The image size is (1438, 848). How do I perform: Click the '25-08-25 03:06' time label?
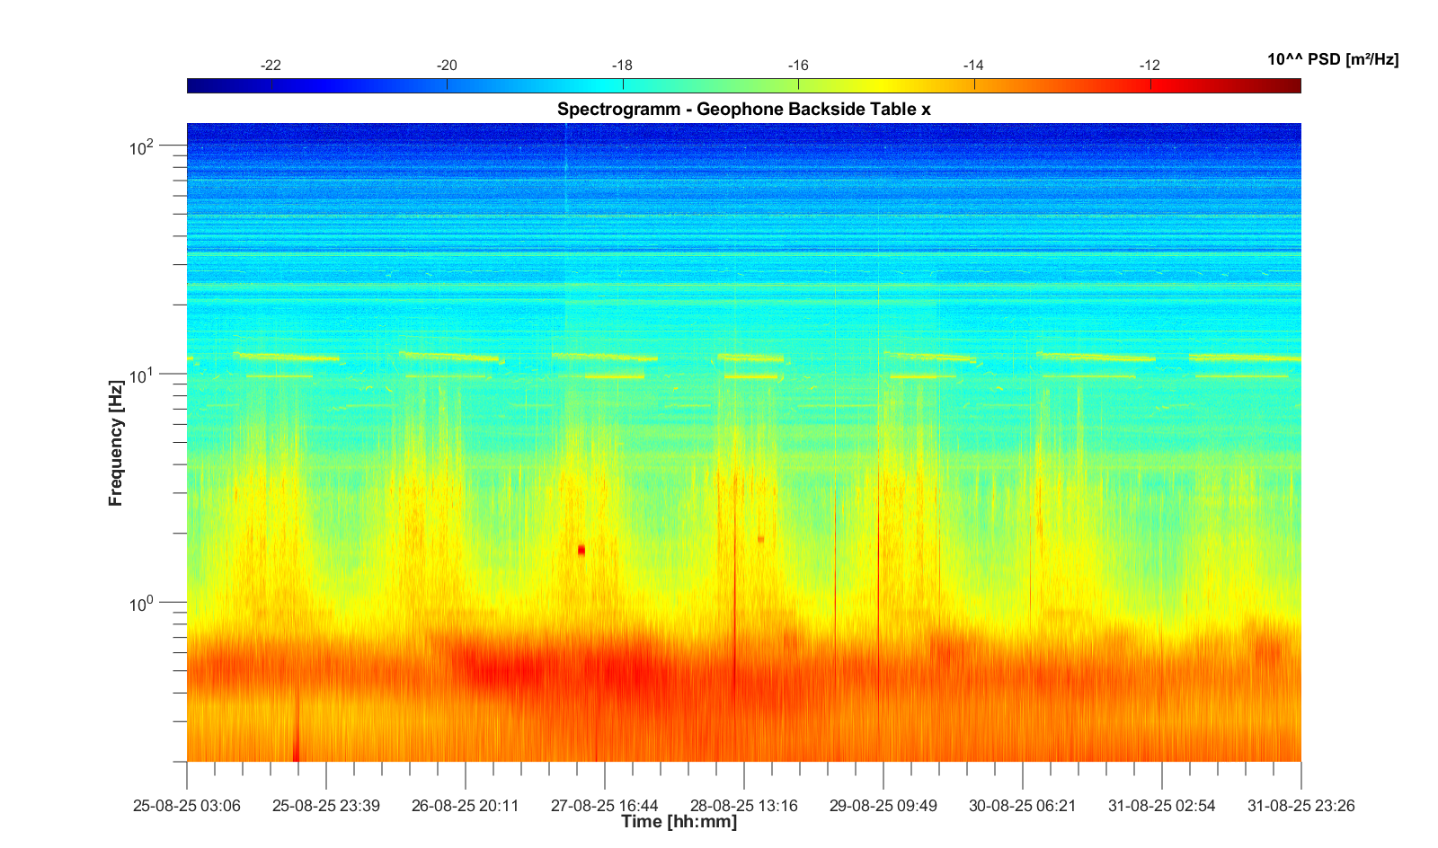pos(187,806)
